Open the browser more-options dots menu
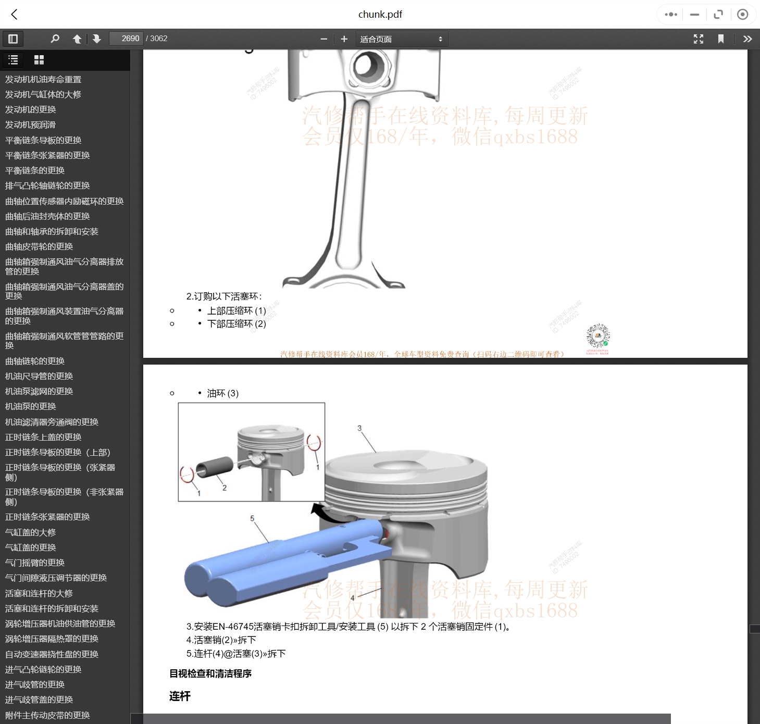760x724 pixels. 670,14
